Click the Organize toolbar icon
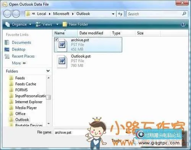The height and width of the screenshot is (150, 191). point(8,24)
